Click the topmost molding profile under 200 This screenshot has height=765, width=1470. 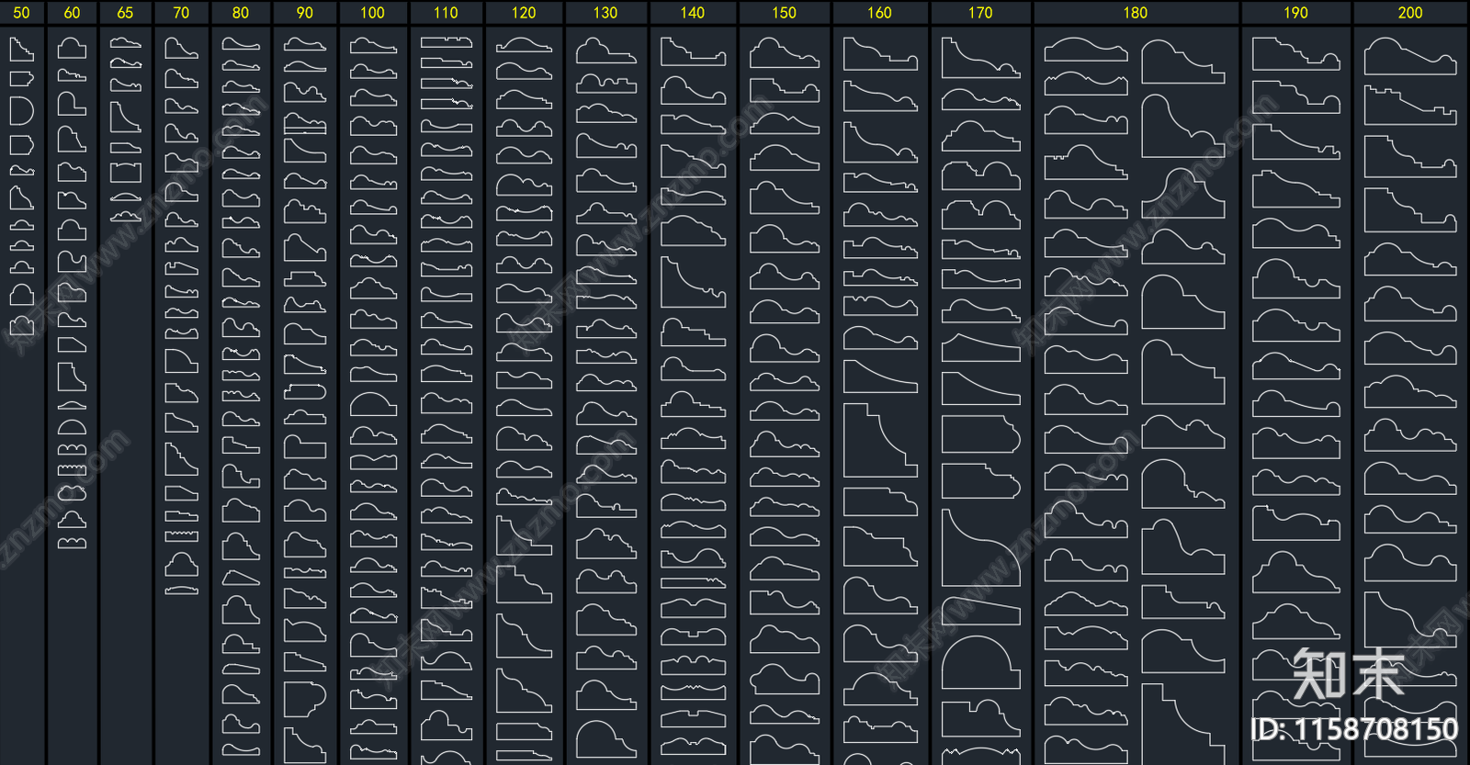coord(1409,58)
